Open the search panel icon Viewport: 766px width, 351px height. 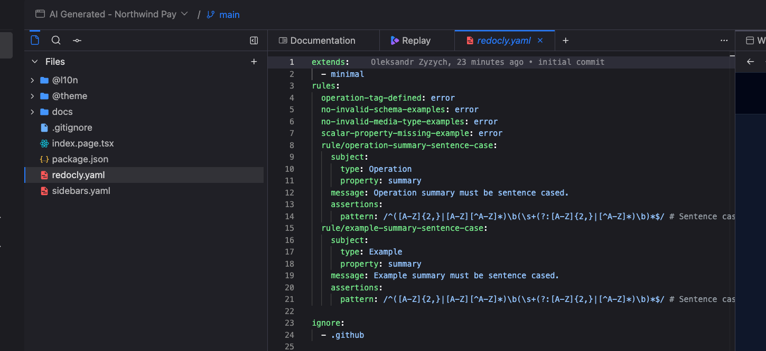click(56, 41)
